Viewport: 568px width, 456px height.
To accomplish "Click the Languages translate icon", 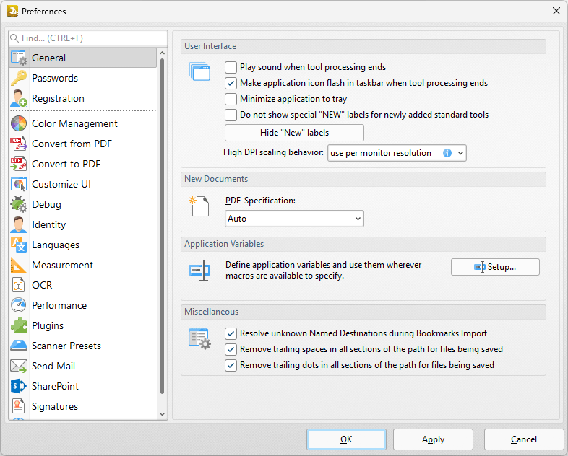I will point(19,245).
